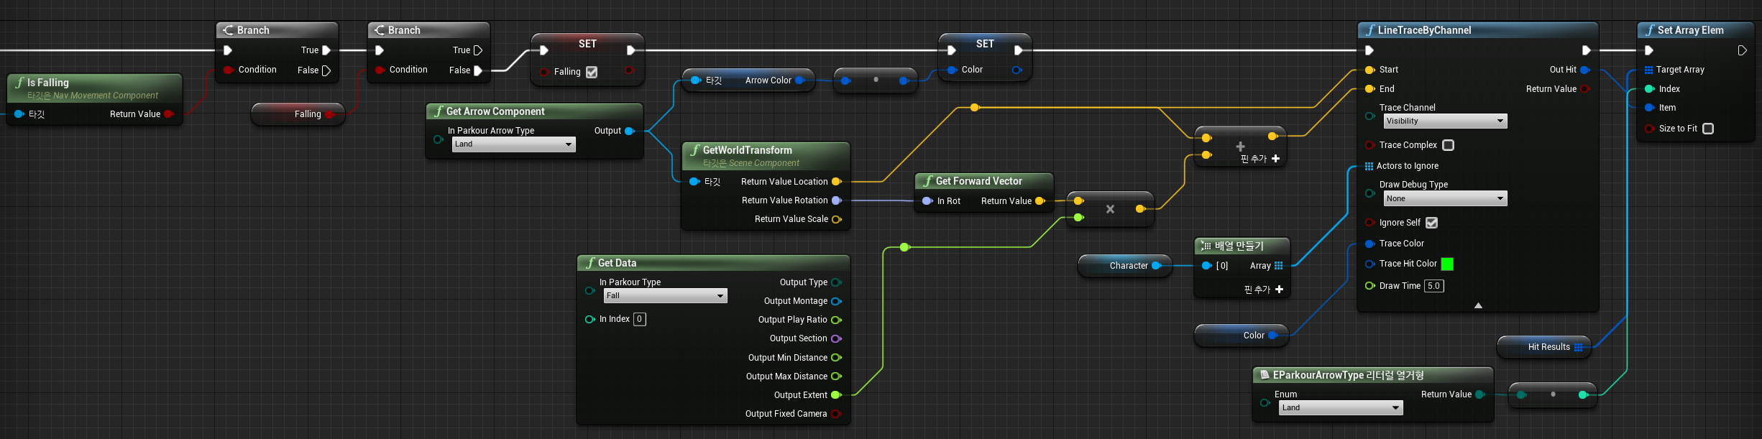Uncheck Ignore Self on LineTraceByChannel
The width and height of the screenshot is (1762, 439).
pyautogui.click(x=1431, y=223)
